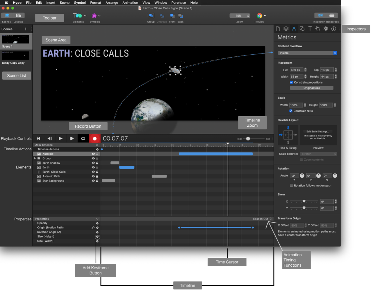The height and width of the screenshot is (306, 391).
Task: Open the Actions inspector hand icon
Action: [318, 29]
